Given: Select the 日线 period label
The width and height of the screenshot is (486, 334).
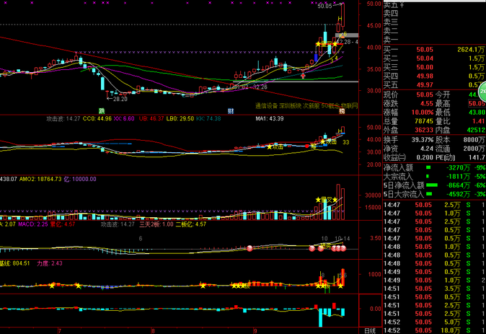Looking at the screenshot, I should pos(370,331).
